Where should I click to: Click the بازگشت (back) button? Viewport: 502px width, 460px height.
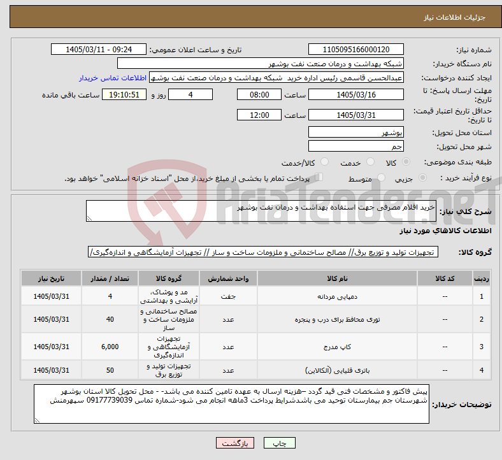(234, 443)
